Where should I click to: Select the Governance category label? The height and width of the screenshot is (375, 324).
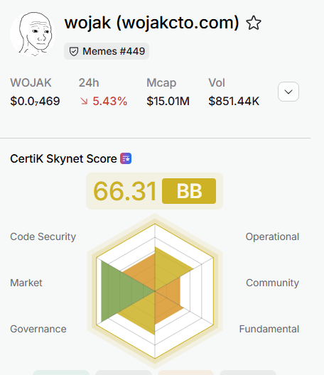pyautogui.click(x=38, y=329)
